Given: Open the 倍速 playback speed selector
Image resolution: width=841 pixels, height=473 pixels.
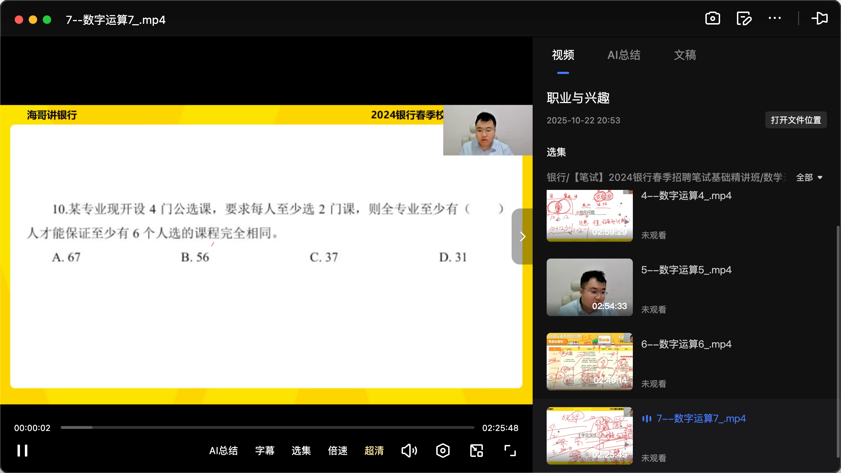Looking at the screenshot, I should tap(337, 451).
